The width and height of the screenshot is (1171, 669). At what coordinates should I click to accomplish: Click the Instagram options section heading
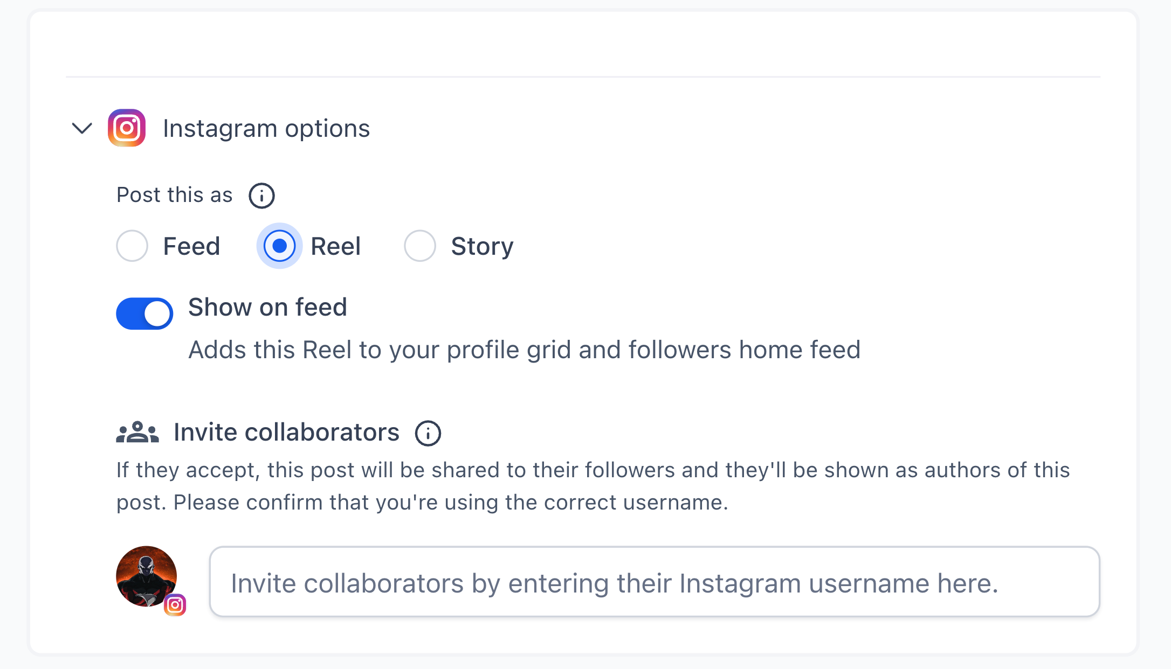coord(267,128)
